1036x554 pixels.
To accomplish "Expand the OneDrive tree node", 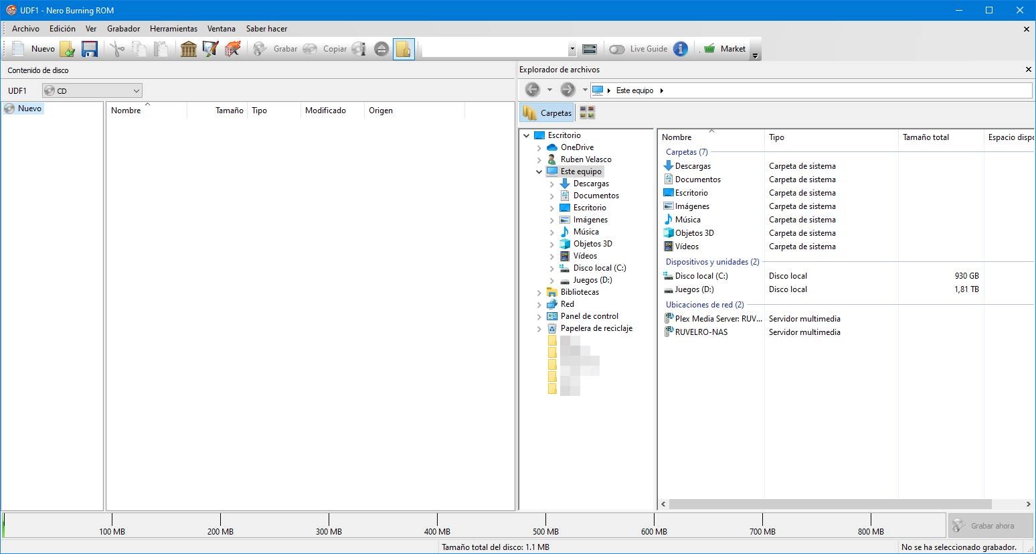I will (539, 147).
